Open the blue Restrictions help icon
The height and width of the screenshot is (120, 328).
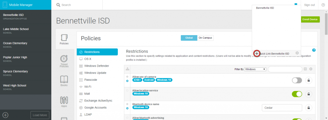(314, 50)
